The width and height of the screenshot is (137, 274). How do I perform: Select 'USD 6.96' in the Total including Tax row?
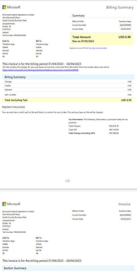126,100
